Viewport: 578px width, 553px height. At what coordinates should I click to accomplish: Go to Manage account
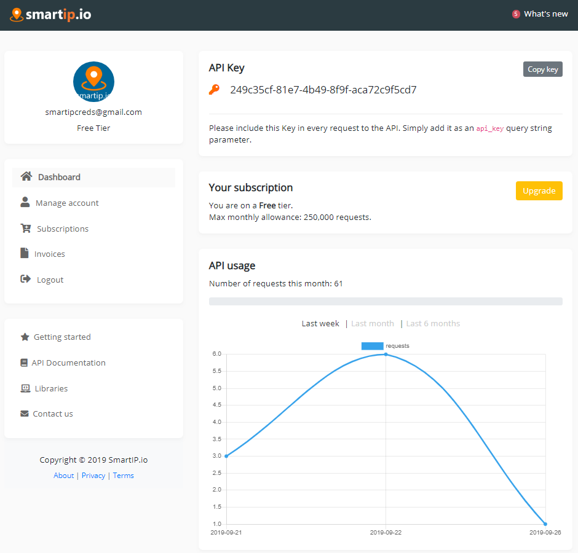(67, 203)
